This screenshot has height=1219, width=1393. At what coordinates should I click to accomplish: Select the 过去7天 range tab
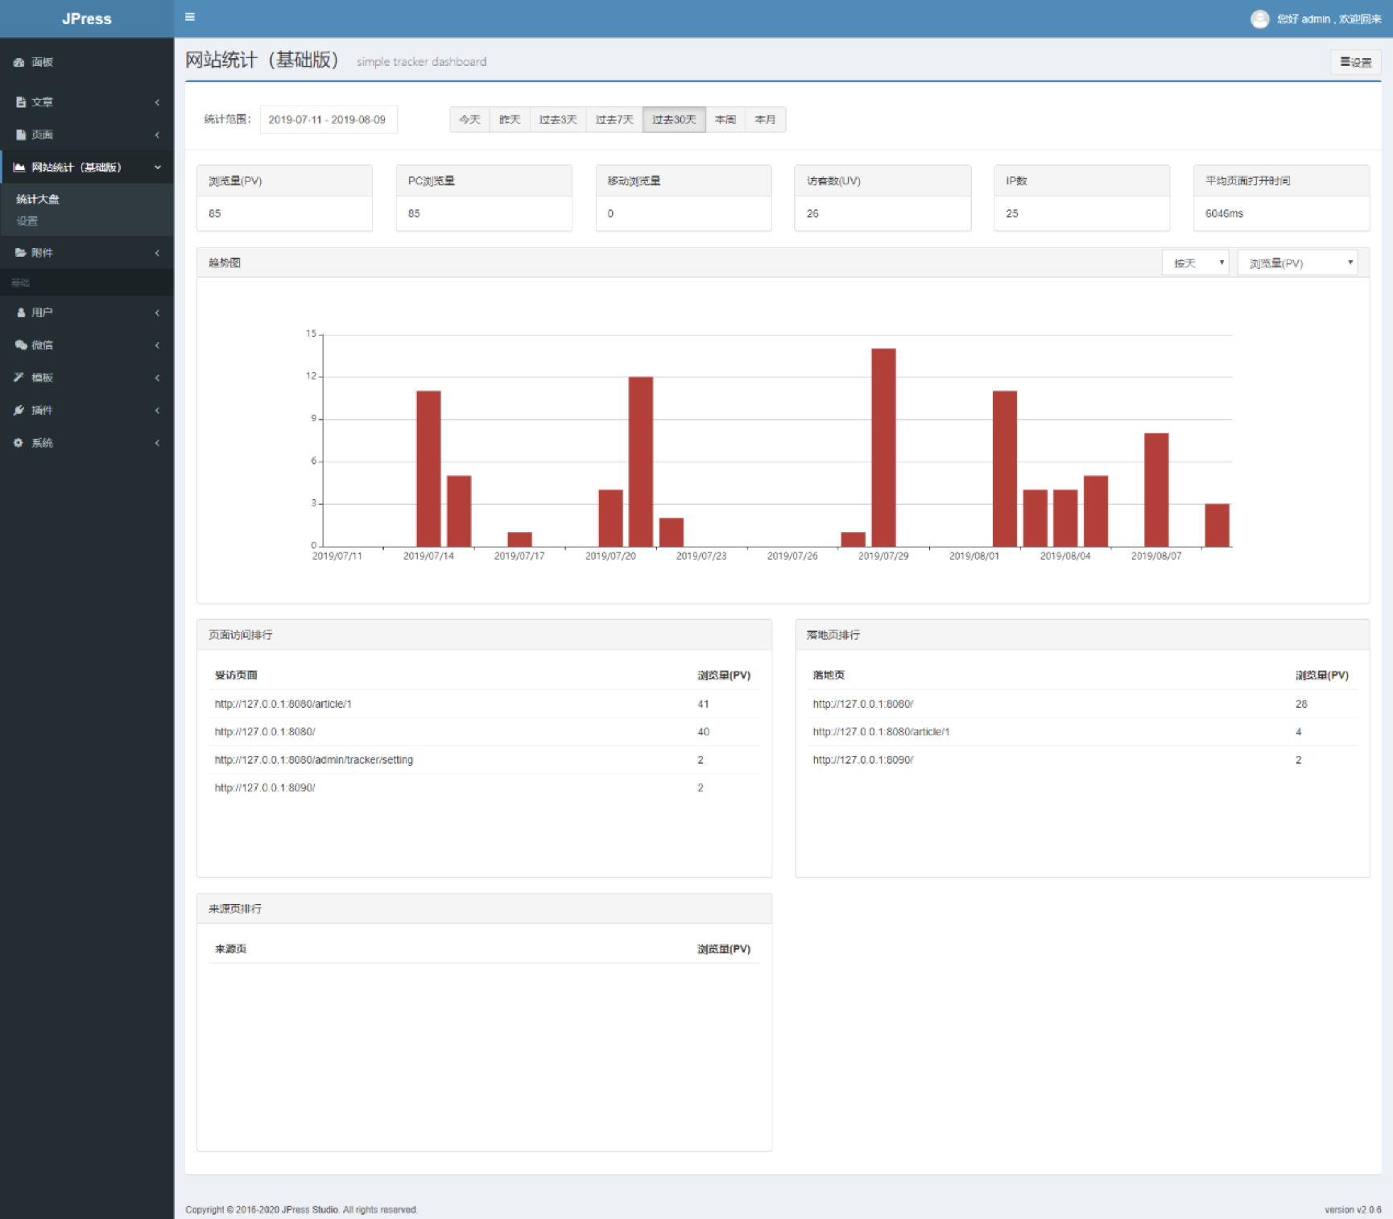point(614,120)
